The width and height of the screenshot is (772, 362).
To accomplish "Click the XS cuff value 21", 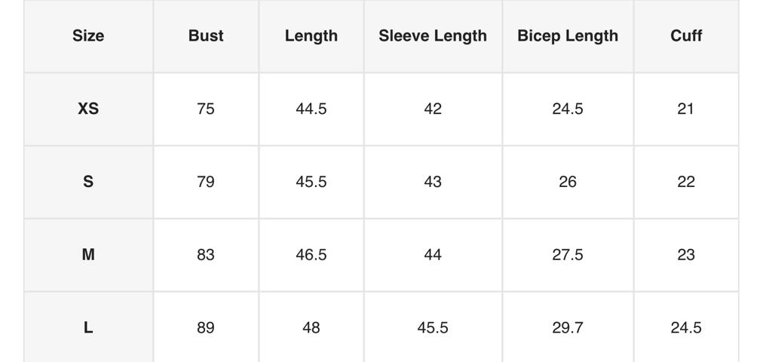I will coord(686,109).
